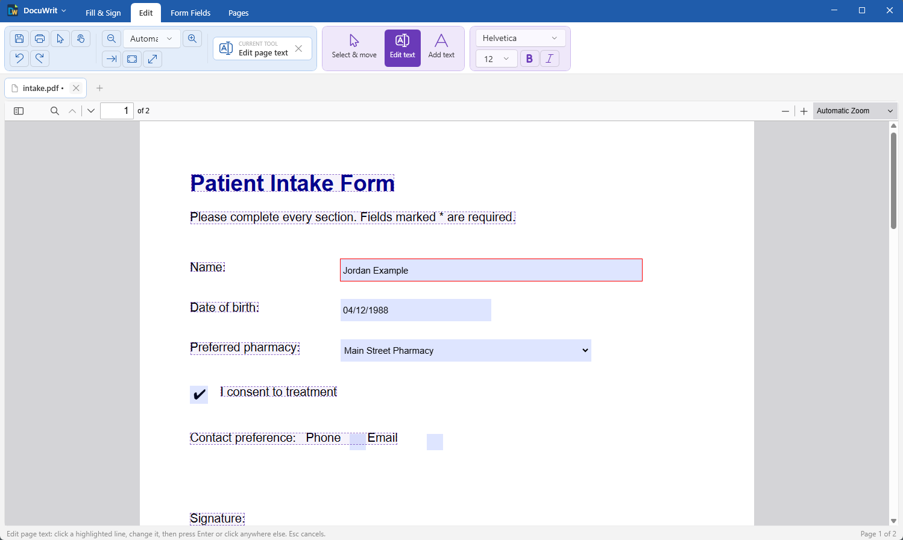Activate the hand pan tool icon
Image resolution: width=903 pixels, height=540 pixels.
(81, 39)
